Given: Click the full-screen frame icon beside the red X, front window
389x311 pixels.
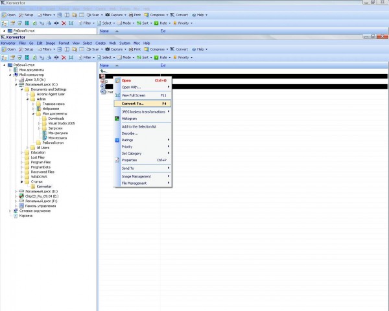Looking at the screenshot, I should (x=71, y=58).
